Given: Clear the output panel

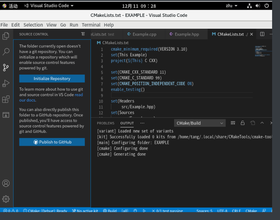Looking at the screenshot, I should click(x=233, y=123).
